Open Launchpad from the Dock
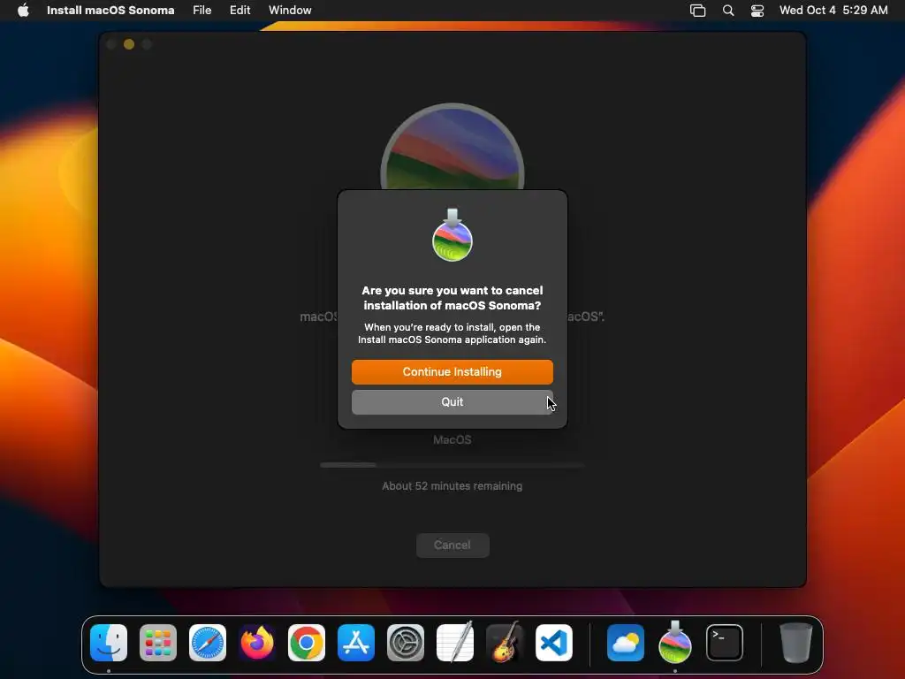 [x=158, y=643]
